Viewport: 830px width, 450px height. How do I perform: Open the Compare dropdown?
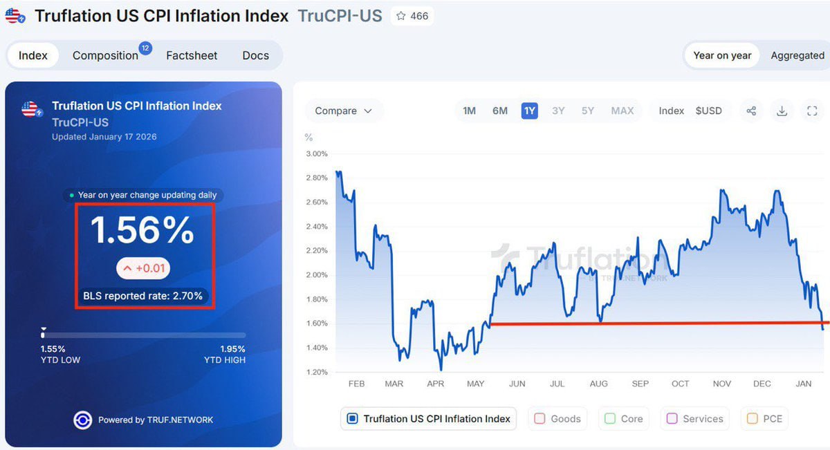pos(343,111)
